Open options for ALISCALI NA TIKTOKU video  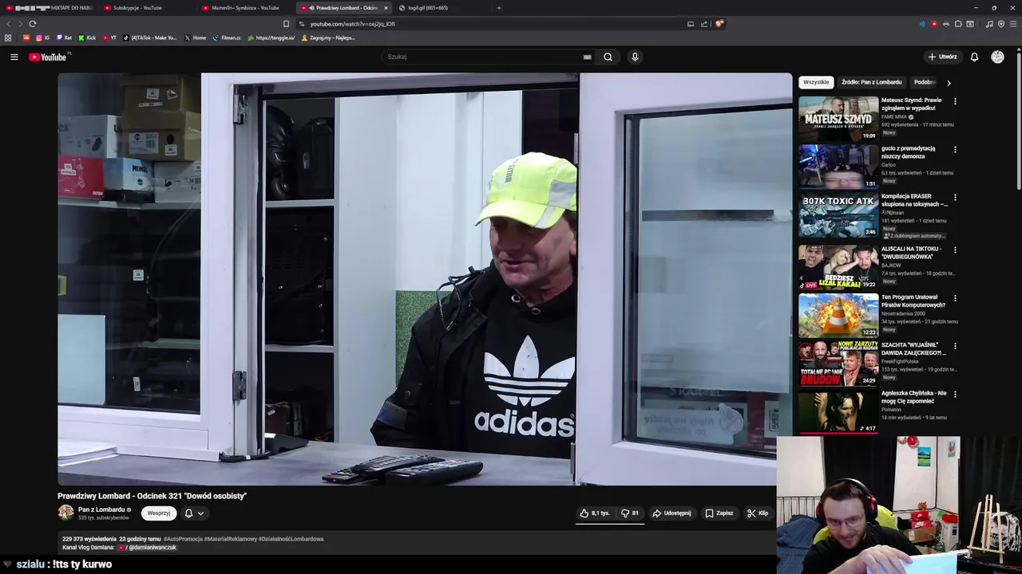click(x=955, y=250)
